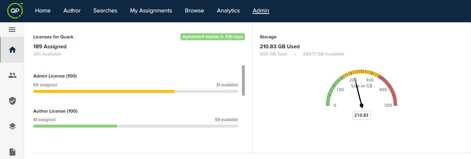Click the Admin License progress bar
Image resolution: width=471 pixels, height=159 pixels.
pyautogui.click(x=136, y=91)
